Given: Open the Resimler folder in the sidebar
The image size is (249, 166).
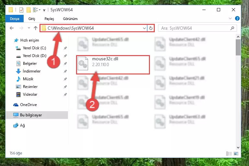Looking at the screenshot, I should pos(30,87).
